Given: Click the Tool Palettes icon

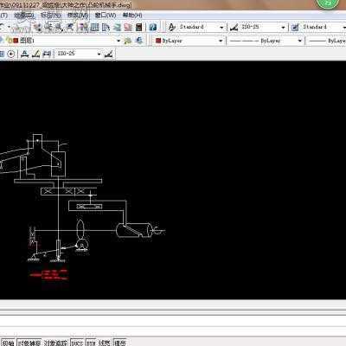Looking at the screenshot, I should [x=106, y=27].
